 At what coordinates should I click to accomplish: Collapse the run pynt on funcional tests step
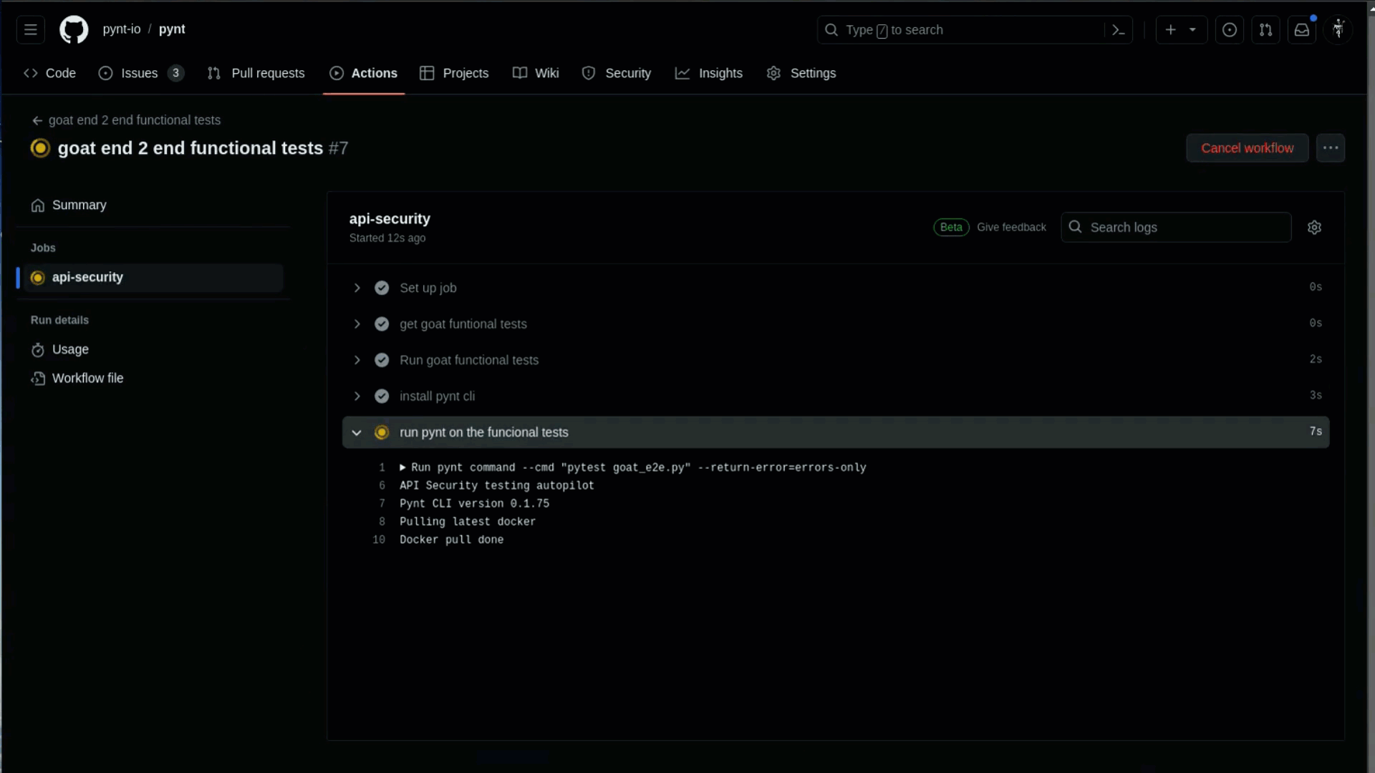357,433
